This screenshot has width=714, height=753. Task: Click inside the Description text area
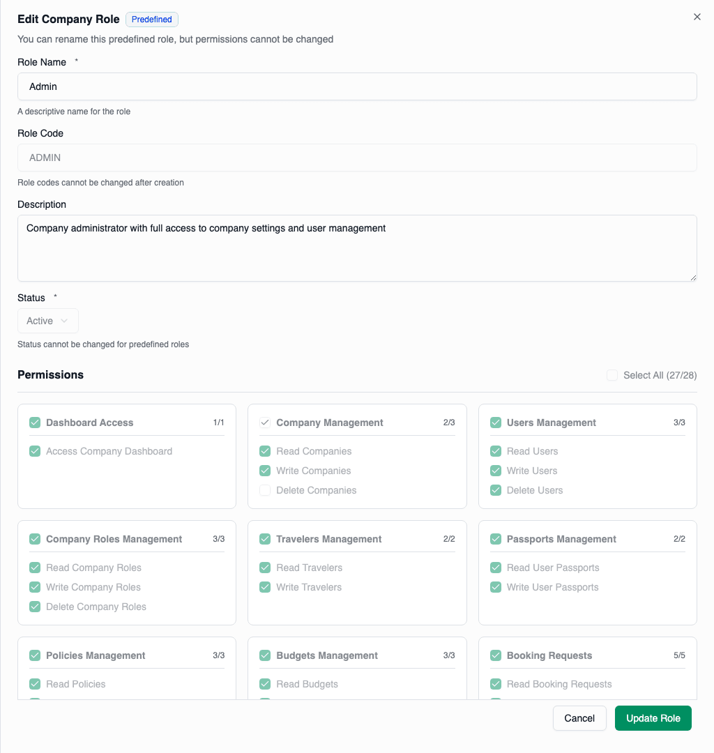(x=357, y=248)
